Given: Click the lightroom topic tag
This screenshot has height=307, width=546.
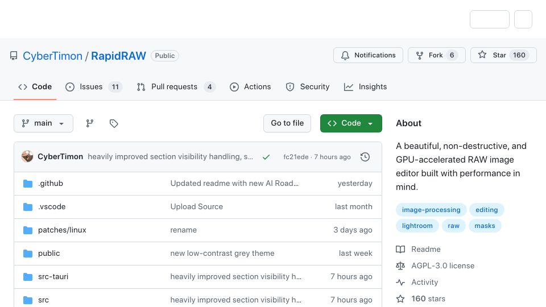Looking at the screenshot, I should (417, 226).
